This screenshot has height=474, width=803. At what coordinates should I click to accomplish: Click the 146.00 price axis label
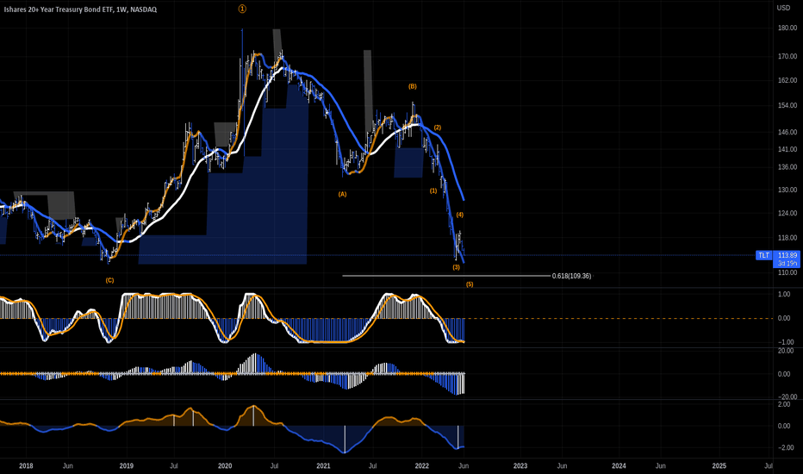[x=787, y=132]
